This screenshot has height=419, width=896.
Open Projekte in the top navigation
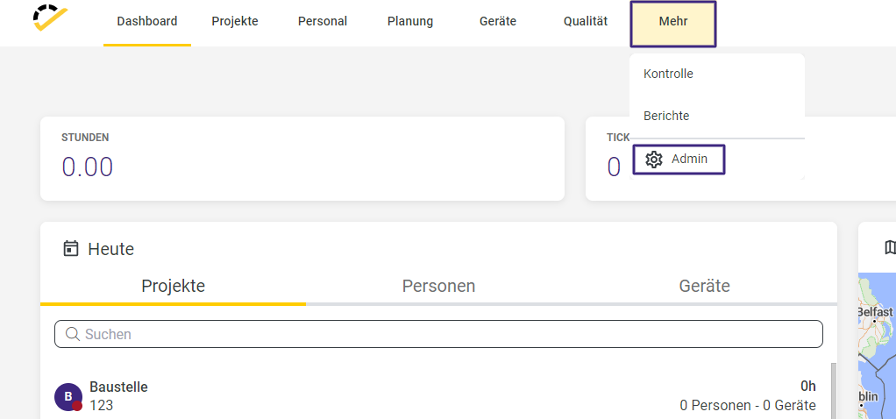pos(235,22)
